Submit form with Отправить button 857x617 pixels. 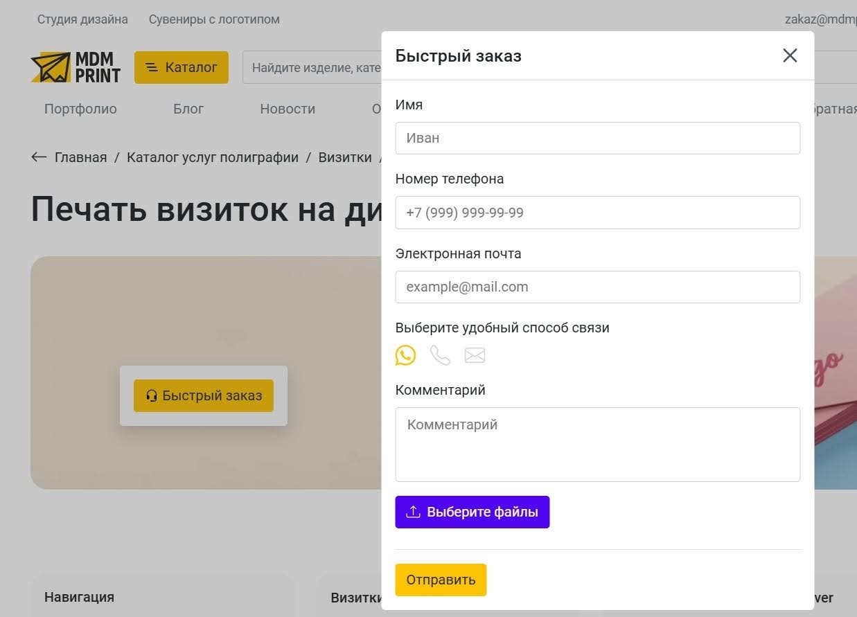(x=441, y=580)
